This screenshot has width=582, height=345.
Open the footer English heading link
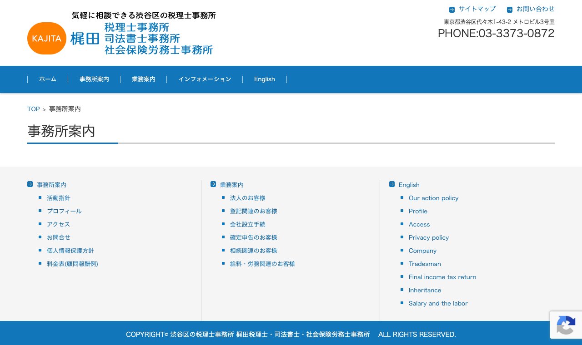pos(409,185)
